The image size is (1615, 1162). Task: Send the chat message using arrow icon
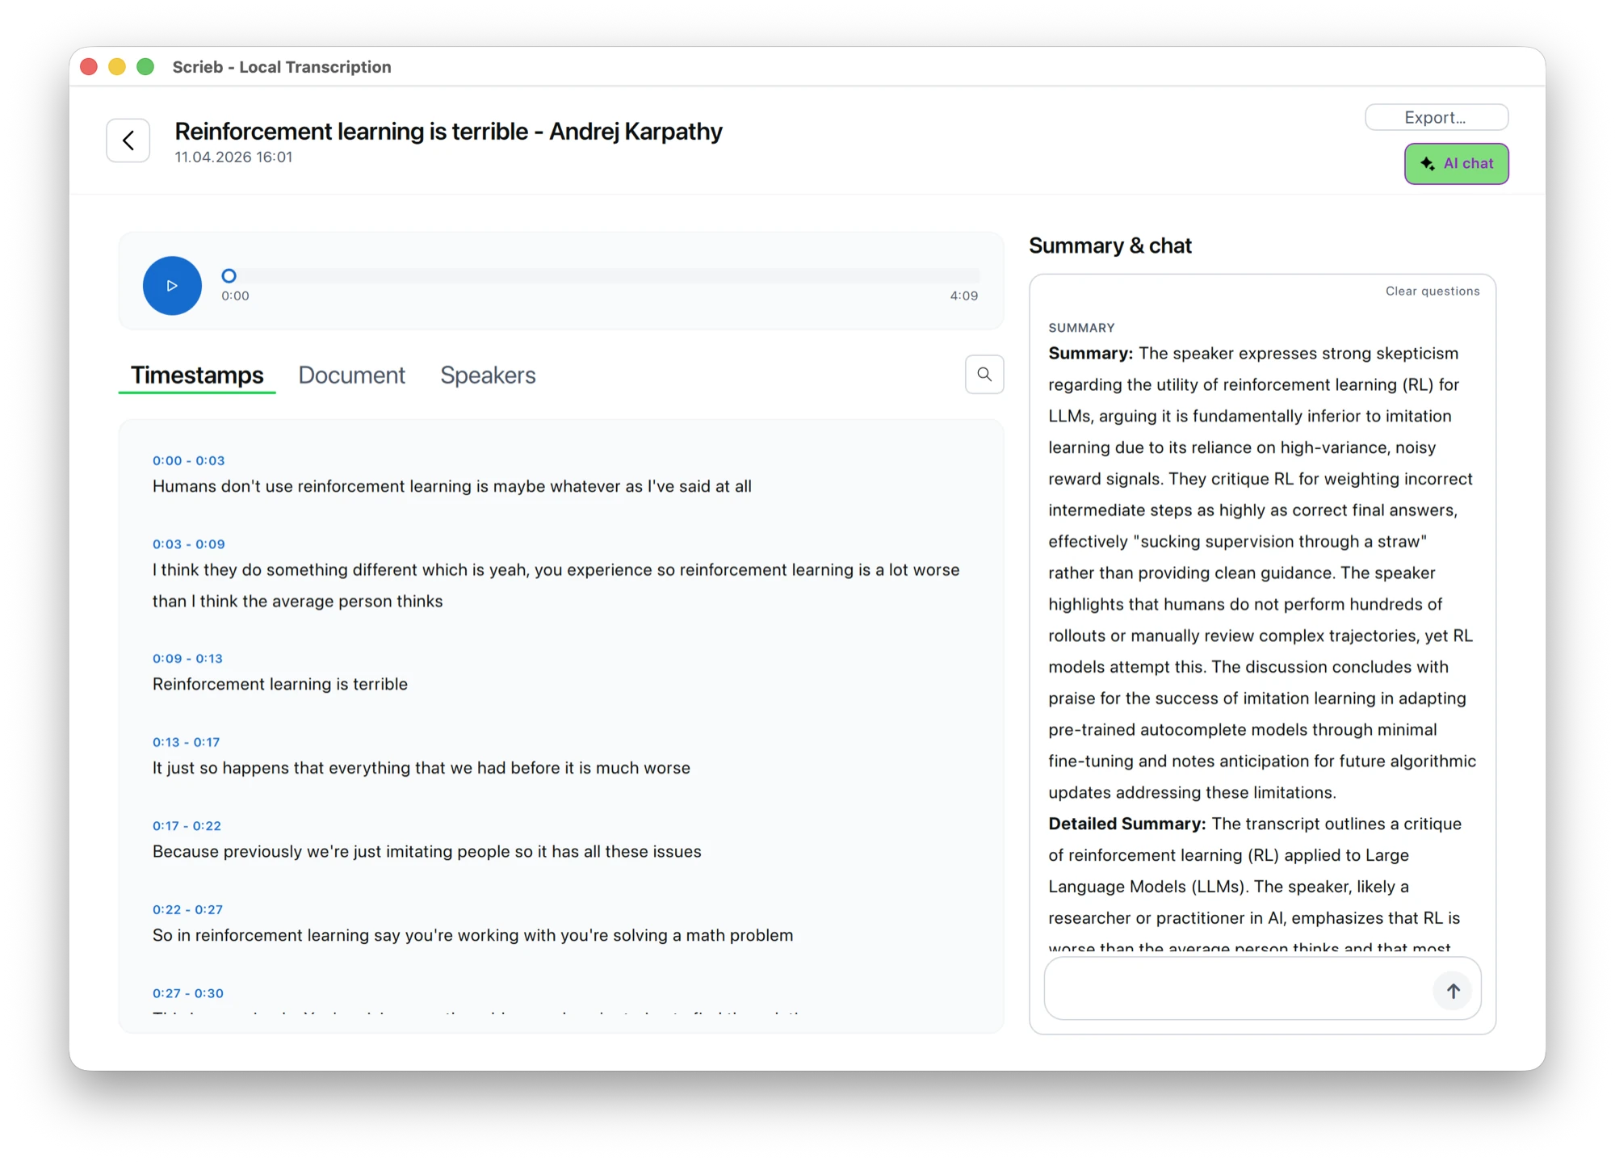point(1453,991)
